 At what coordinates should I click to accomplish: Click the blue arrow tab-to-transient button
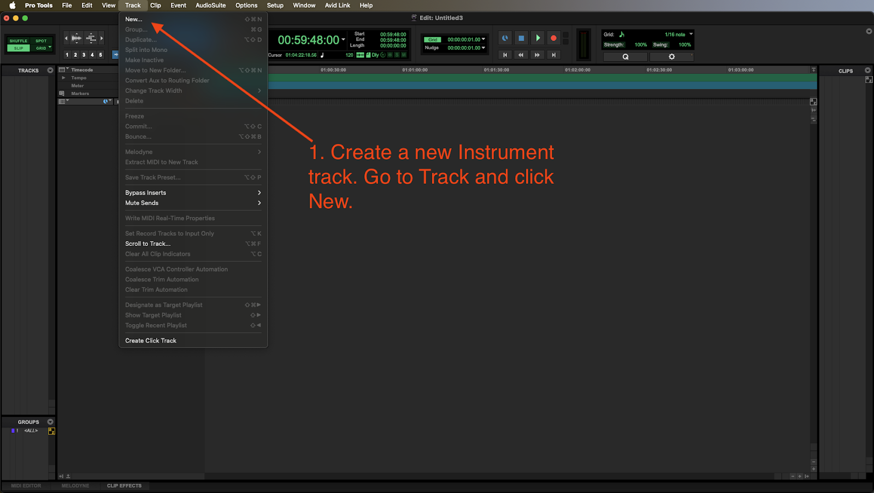pos(115,55)
